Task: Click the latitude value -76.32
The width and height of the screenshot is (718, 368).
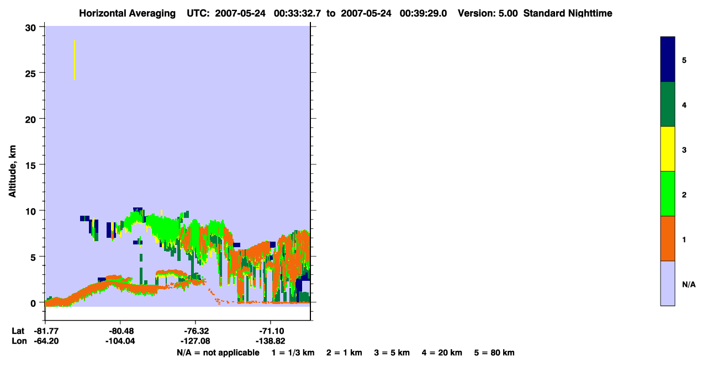Action: [x=196, y=331]
